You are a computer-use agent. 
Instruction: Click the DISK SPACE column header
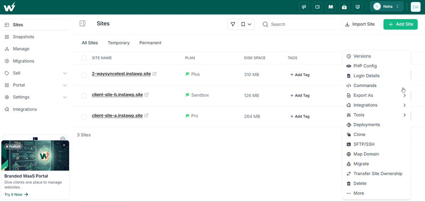click(x=255, y=58)
